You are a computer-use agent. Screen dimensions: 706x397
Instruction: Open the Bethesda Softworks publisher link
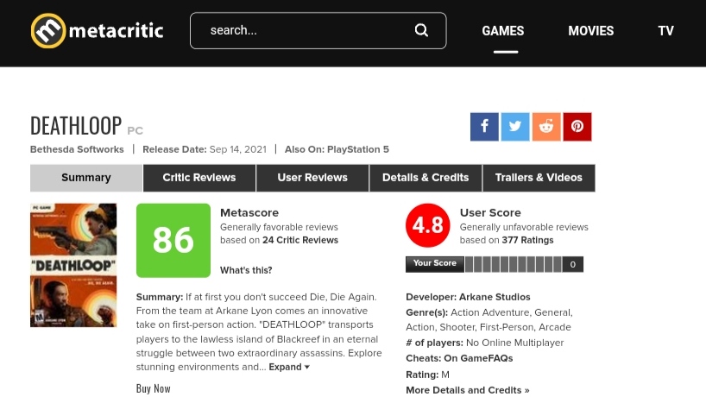click(77, 149)
